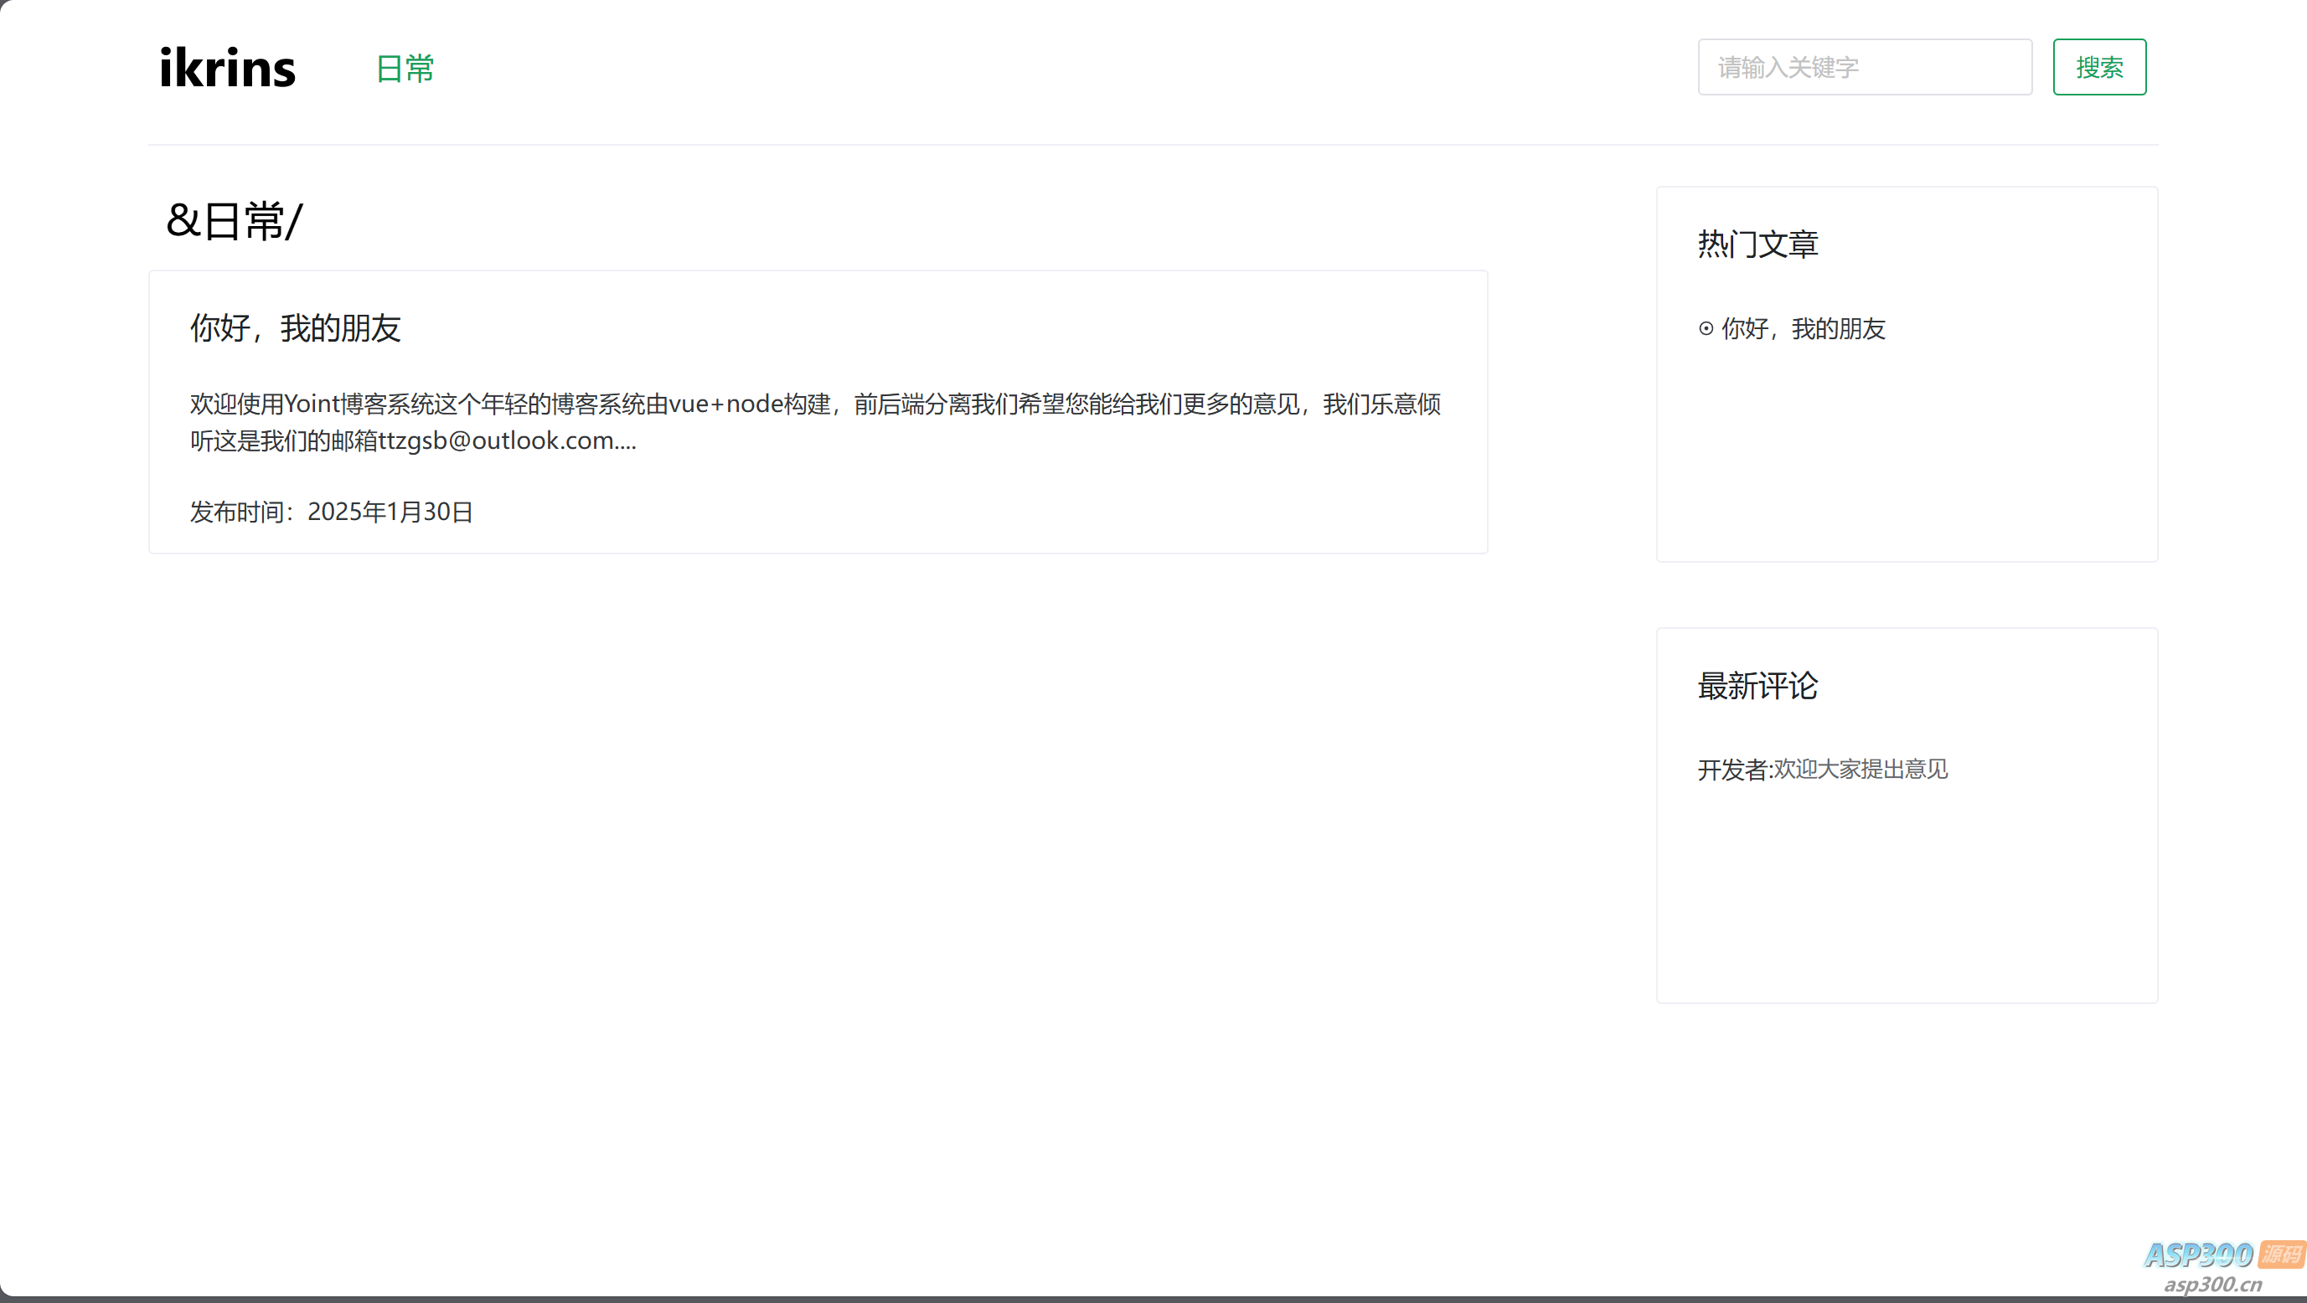Image resolution: width=2307 pixels, height=1303 pixels.
Task: Open 你好，我的朋友 link under 热门文章
Action: coord(1803,328)
